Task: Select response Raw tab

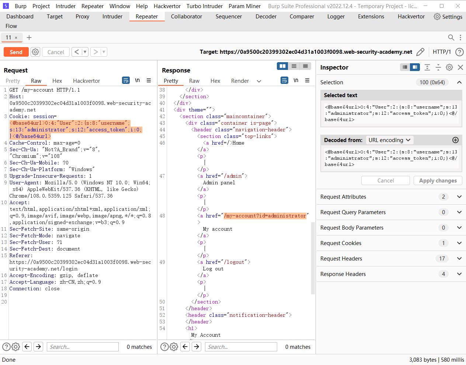Action: [194, 81]
